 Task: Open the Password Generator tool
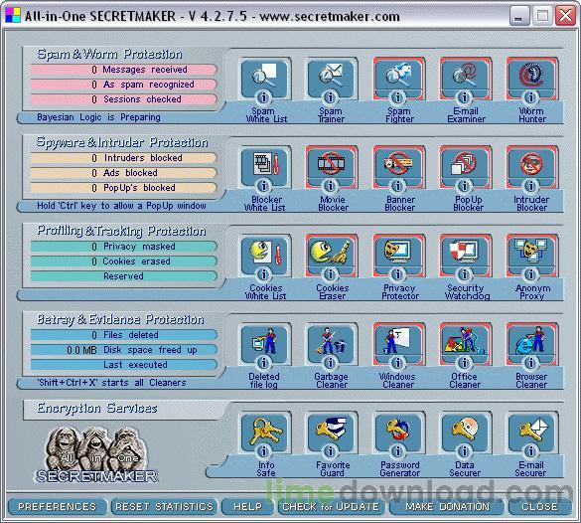(398, 431)
